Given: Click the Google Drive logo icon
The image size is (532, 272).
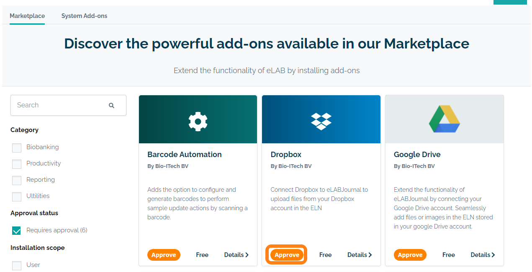Looking at the screenshot, I should coord(444,119).
